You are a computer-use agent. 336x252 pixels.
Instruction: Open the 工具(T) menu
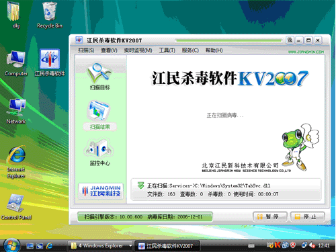coord(167,50)
